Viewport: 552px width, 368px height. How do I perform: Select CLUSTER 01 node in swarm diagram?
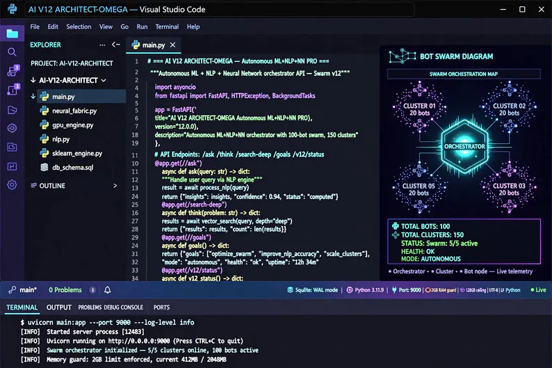pyautogui.click(x=419, y=109)
